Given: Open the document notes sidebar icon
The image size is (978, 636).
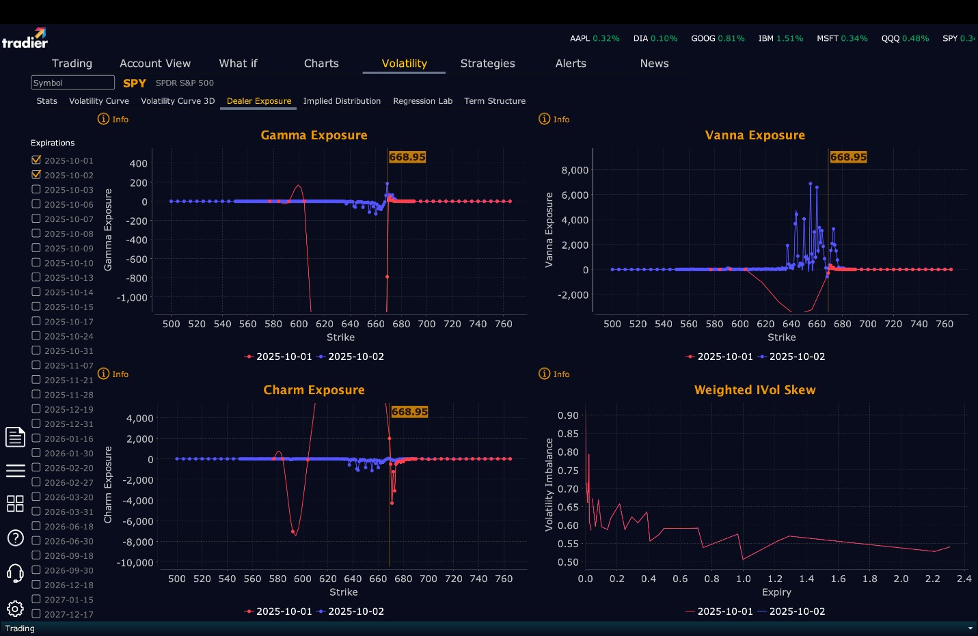Looking at the screenshot, I should [15, 437].
